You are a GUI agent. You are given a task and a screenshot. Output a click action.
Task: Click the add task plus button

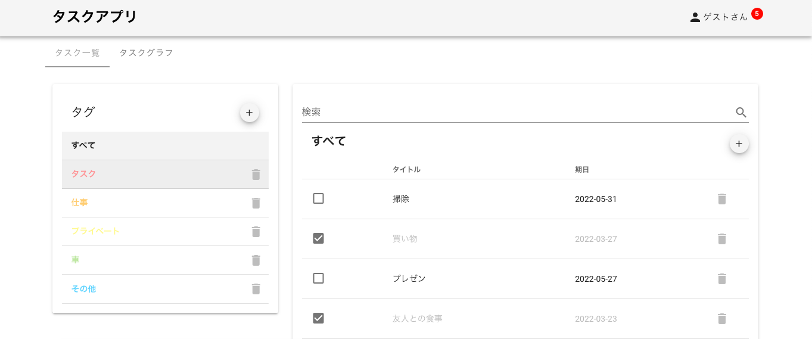tap(739, 144)
